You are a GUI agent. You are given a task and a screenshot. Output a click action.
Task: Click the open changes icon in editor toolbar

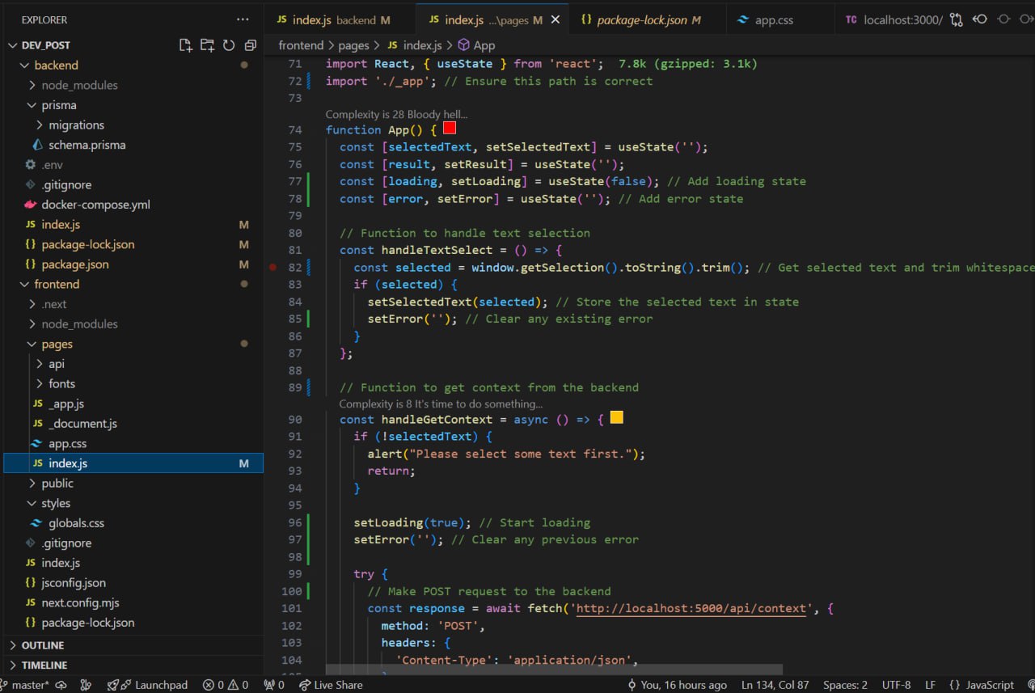[957, 19]
